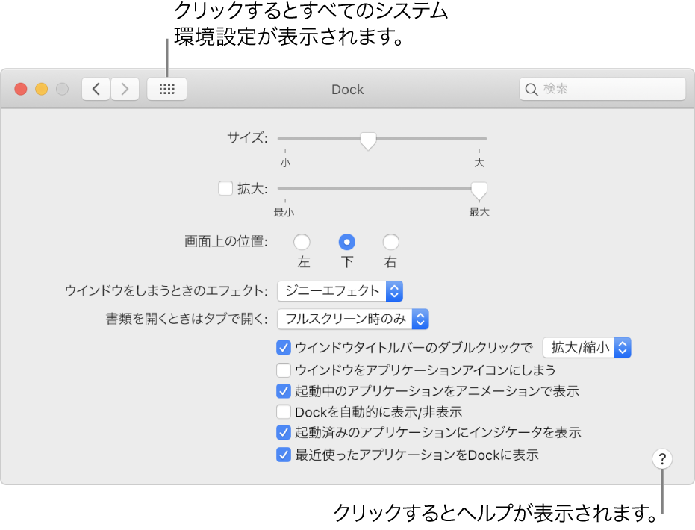
Task: Click the 拡大 magnification slider thumb
Action: click(479, 190)
